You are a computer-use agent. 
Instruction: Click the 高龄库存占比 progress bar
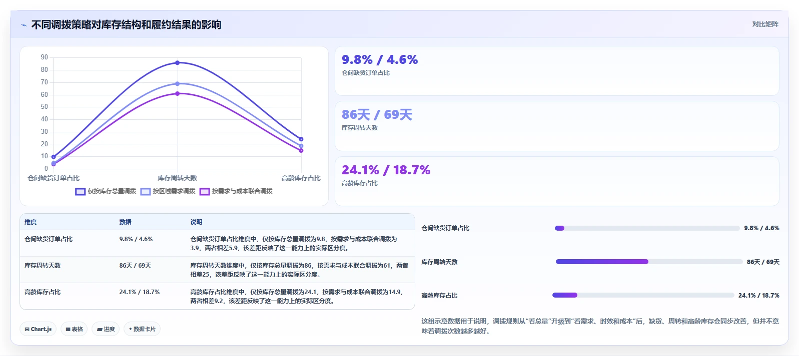pos(643,295)
